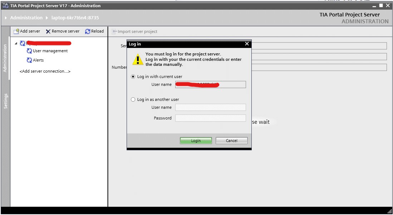Close the Log in dialog
The image size is (393, 215).
247,44
